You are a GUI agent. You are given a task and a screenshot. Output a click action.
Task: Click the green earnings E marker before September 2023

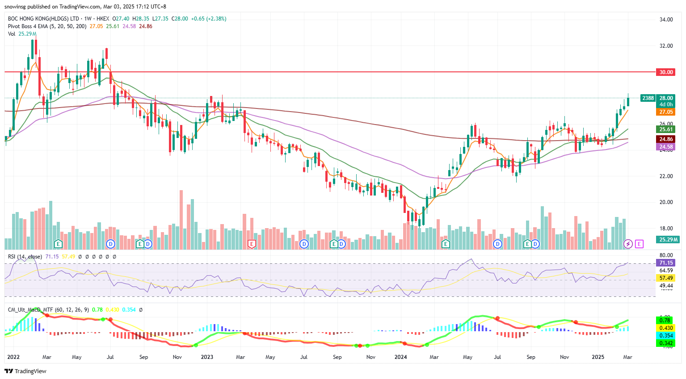pyautogui.click(x=333, y=244)
